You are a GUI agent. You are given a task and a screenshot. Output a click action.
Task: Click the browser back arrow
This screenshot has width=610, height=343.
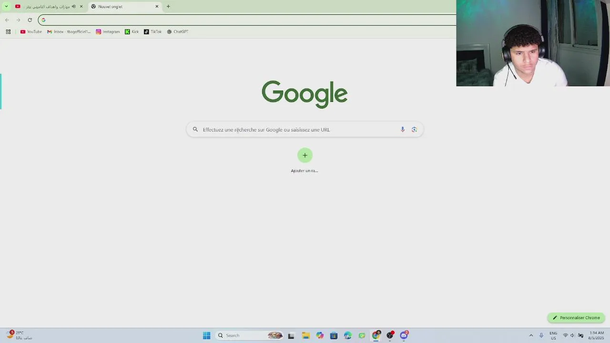point(7,20)
